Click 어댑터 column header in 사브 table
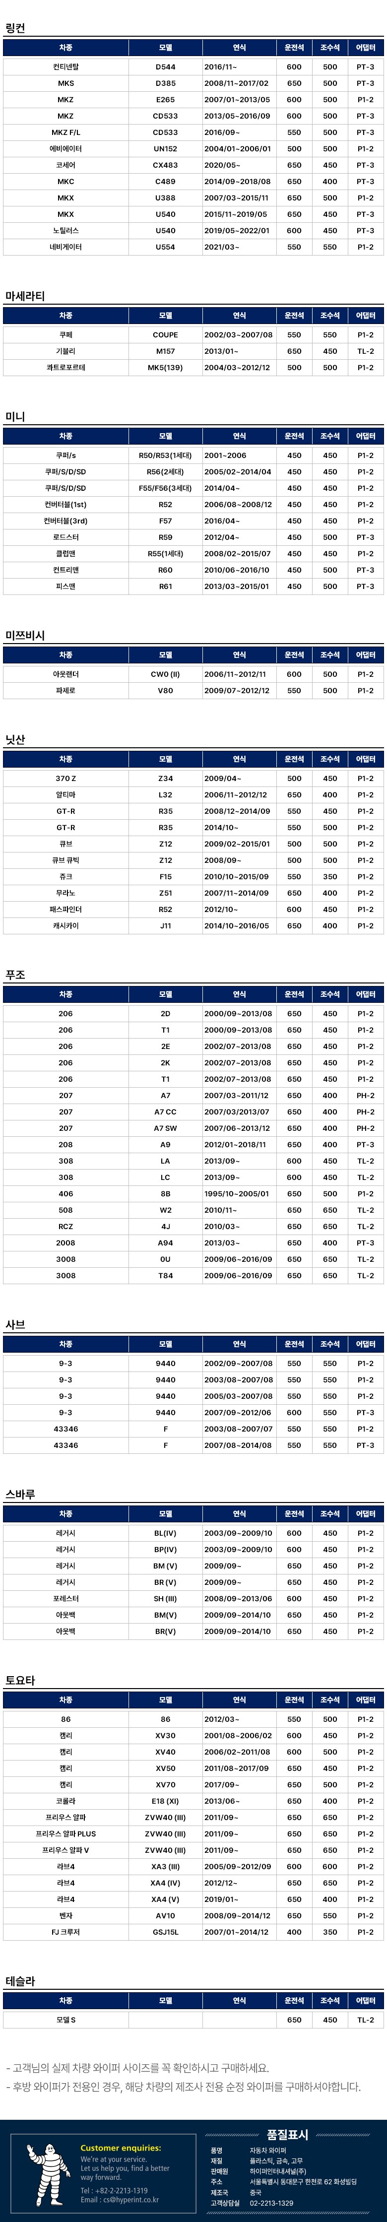This screenshot has width=387, height=2222. click(x=366, y=1344)
